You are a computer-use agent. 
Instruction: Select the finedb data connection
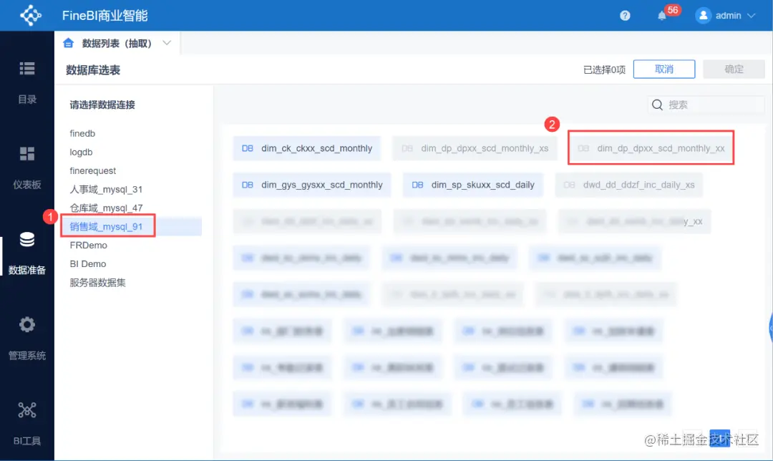(82, 133)
